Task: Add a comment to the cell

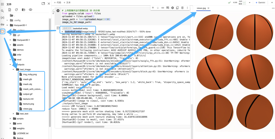Action: click(x=168, y=8)
